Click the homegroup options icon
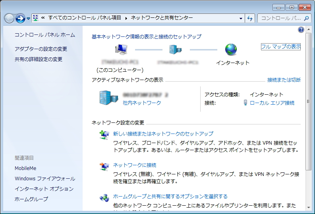315x214 pixels. (104, 198)
